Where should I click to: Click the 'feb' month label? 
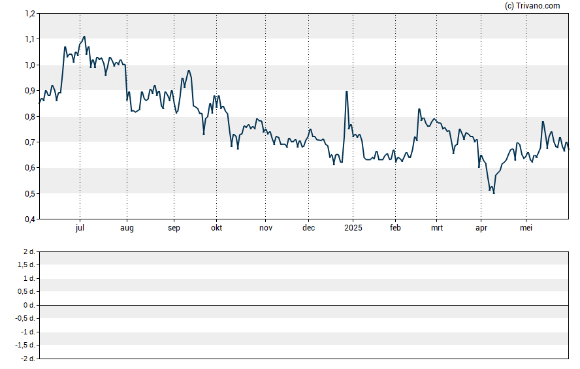pyautogui.click(x=395, y=228)
